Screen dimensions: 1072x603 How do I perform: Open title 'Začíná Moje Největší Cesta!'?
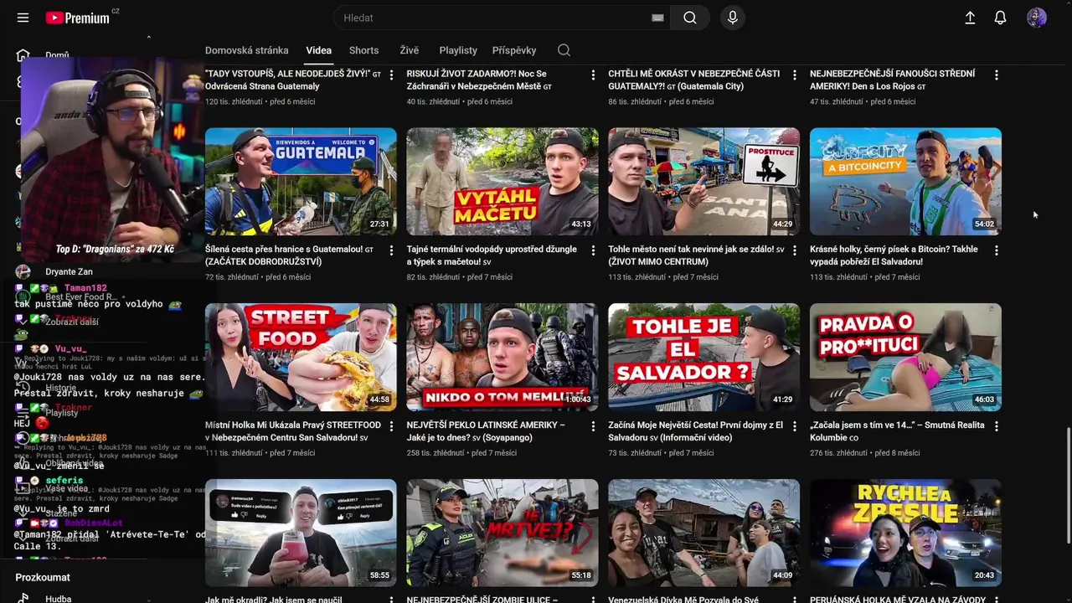pos(695,431)
